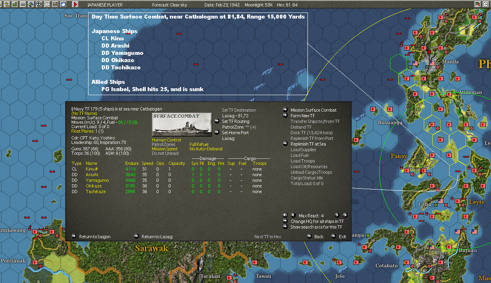Click the striped list report icon
The height and width of the screenshot is (283, 491).
[x=55, y=4]
